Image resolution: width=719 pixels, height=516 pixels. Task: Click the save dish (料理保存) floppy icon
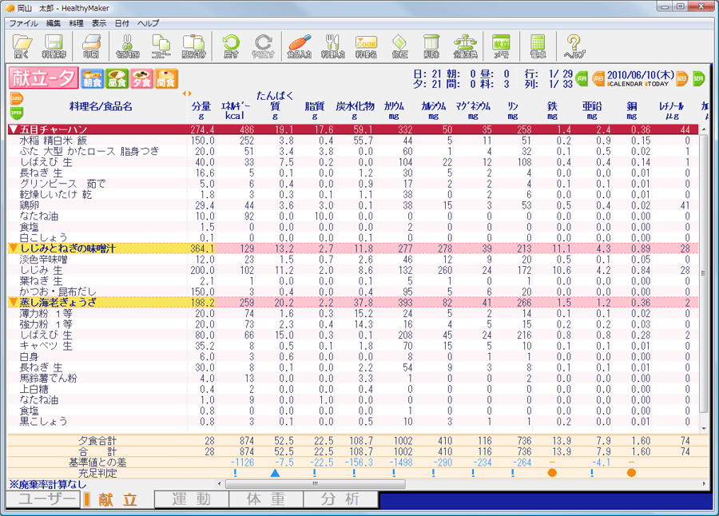54,47
